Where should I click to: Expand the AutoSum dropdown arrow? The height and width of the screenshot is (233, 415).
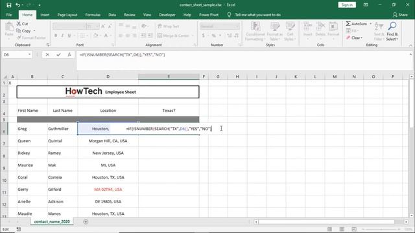coord(370,24)
